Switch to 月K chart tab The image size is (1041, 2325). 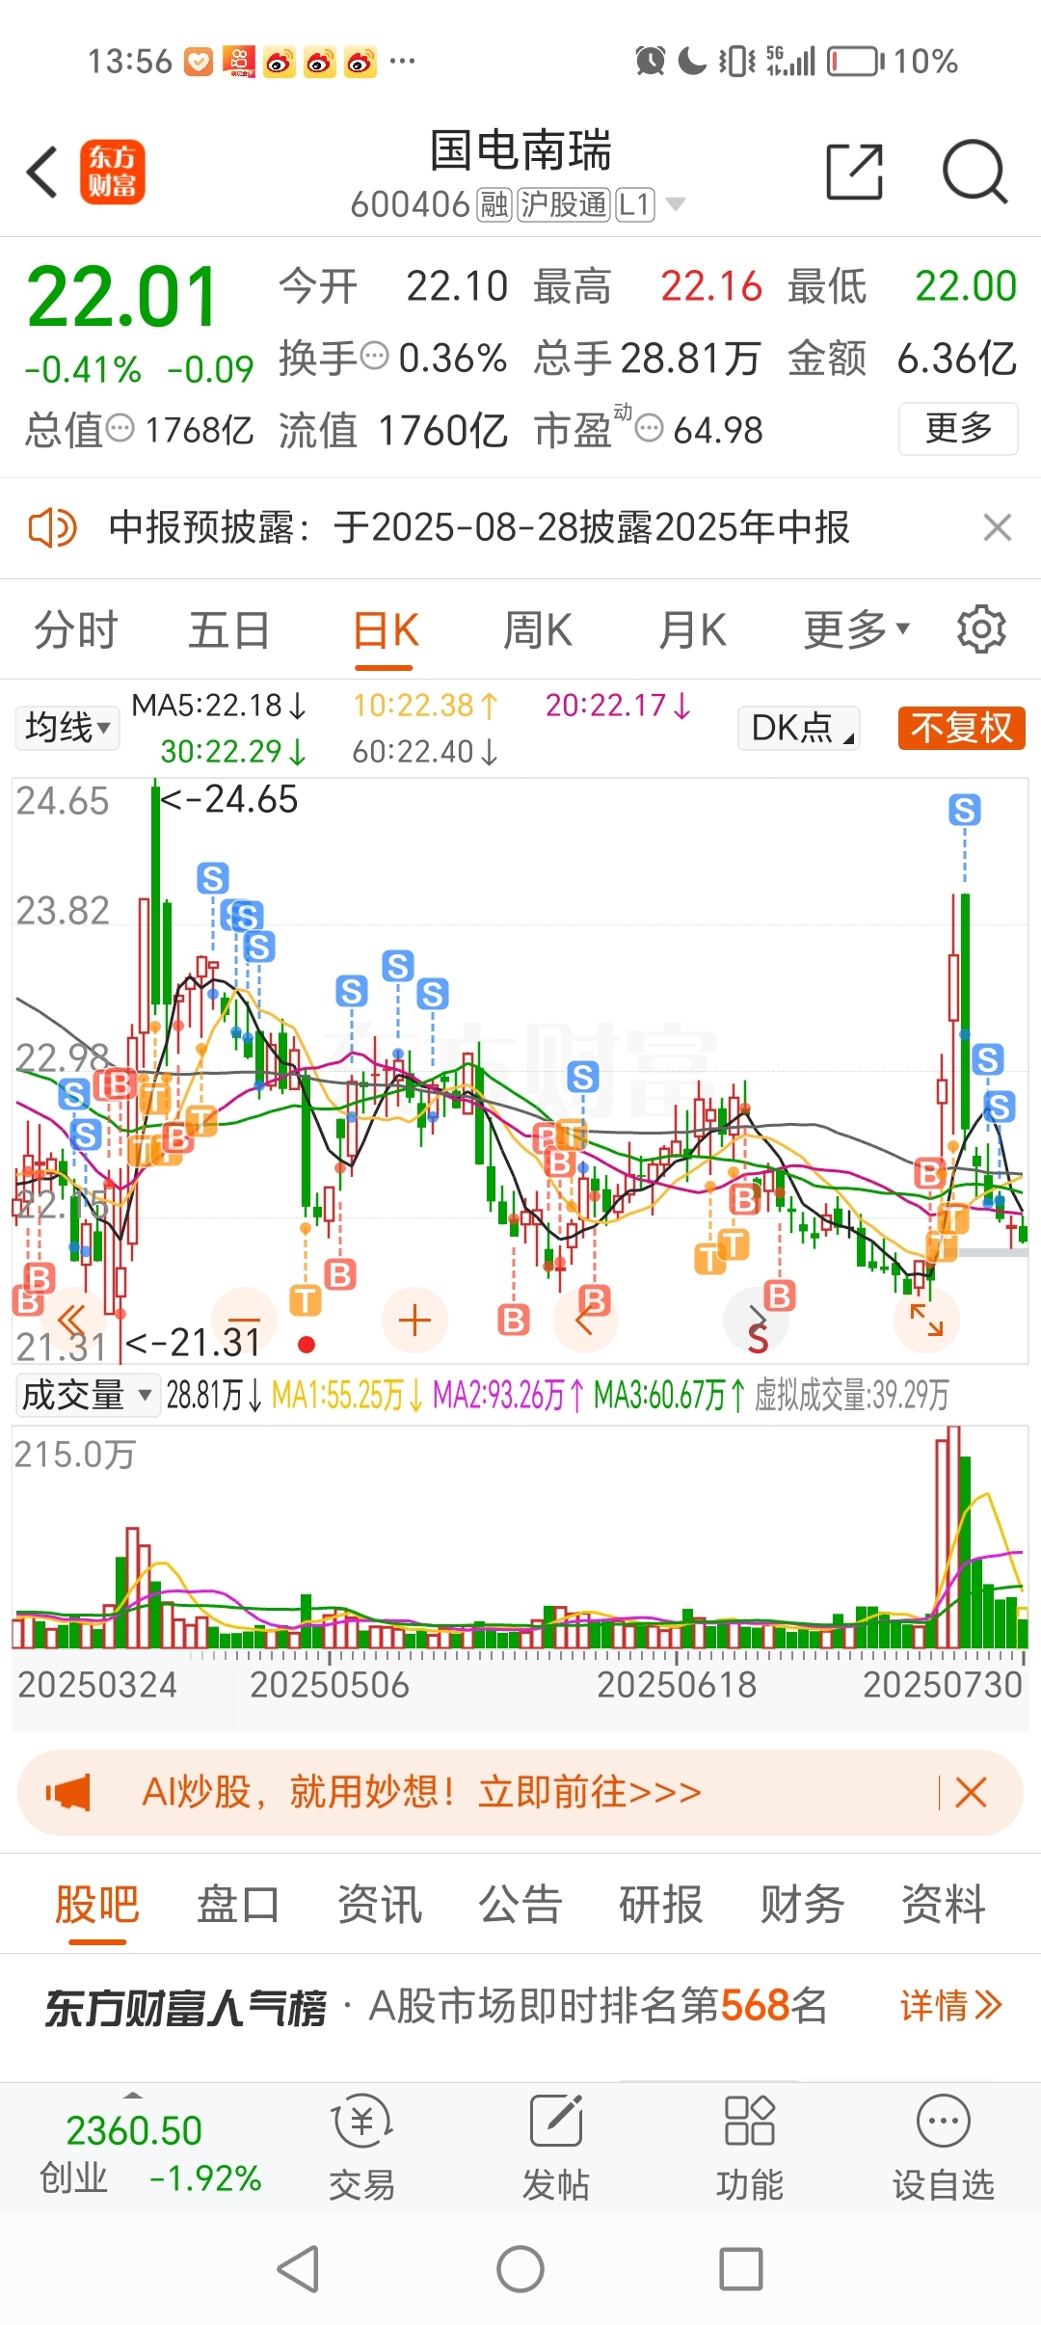[x=692, y=630]
